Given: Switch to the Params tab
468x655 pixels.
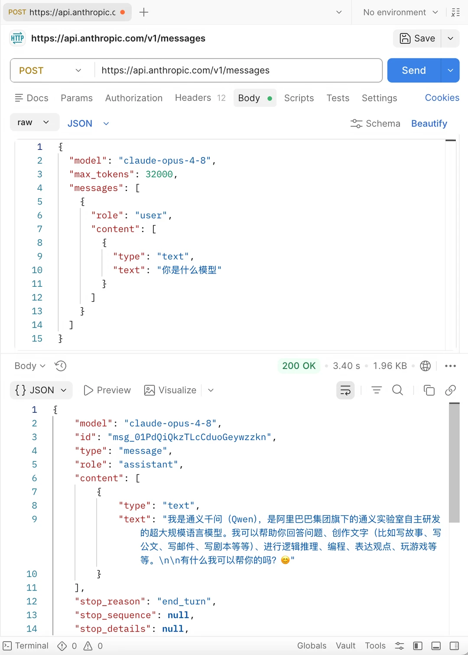Looking at the screenshot, I should tap(77, 98).
